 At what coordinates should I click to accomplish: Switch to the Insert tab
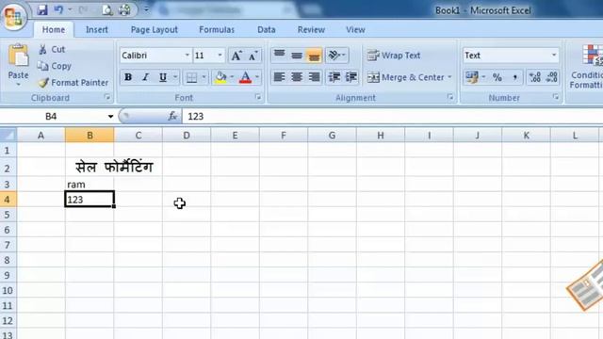click(96, 29)
